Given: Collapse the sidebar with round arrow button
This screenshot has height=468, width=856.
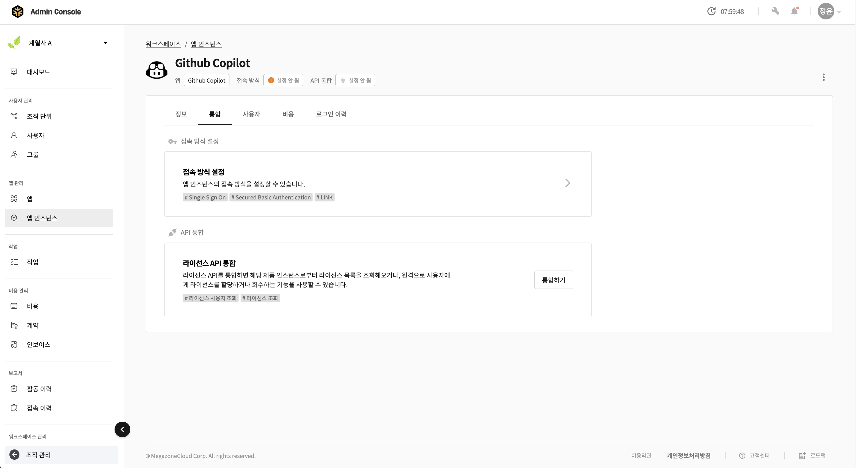Looking at the screenshot, I should [122, 429].
